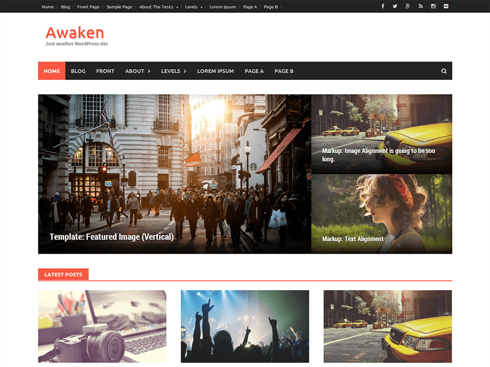Image resolution: width=490 pixels, height=367 pixels.
Task: Open the Sample Page link
Action: tap(119, 7)
